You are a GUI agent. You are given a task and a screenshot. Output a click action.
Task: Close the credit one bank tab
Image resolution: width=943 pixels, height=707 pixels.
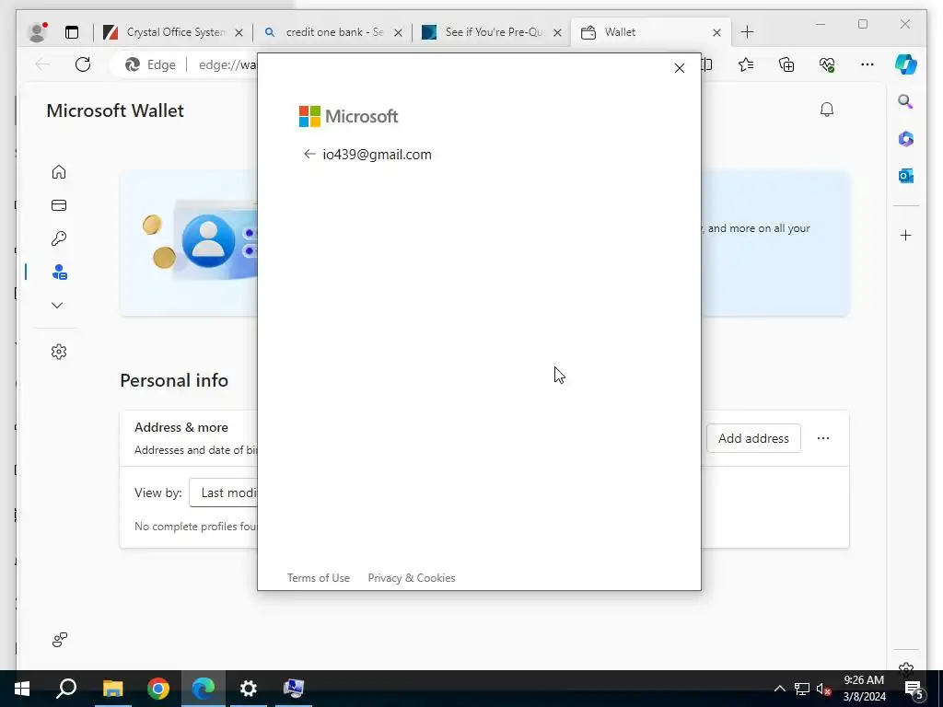coord(398,32)
